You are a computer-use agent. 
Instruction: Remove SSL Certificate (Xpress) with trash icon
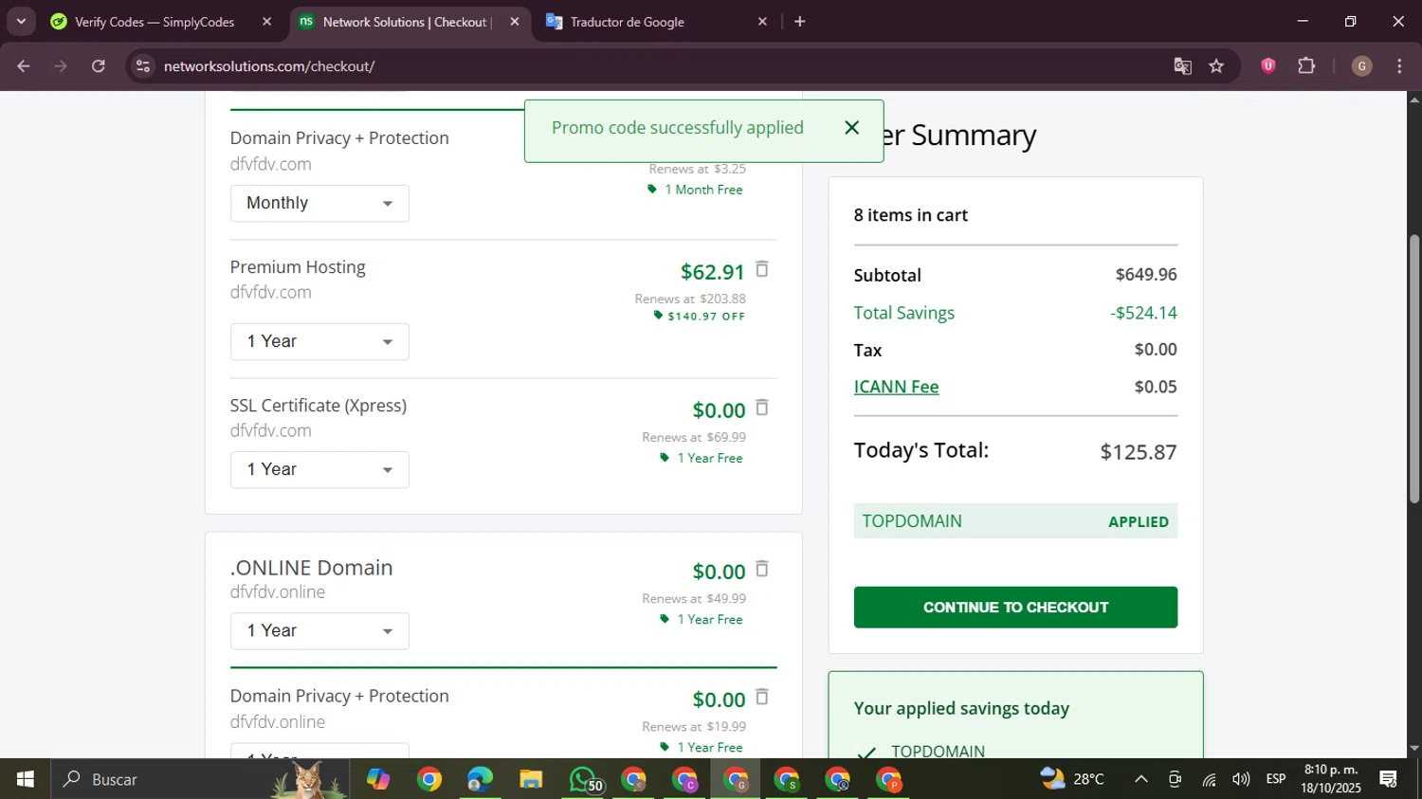click(x=761, y=409)
